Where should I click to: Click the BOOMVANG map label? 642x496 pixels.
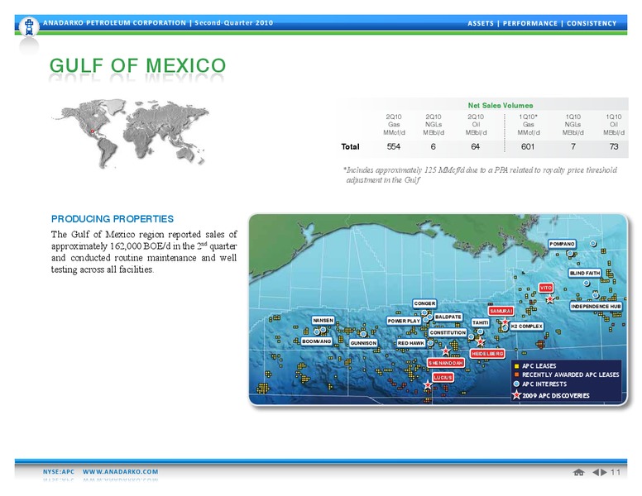(317, 341)
